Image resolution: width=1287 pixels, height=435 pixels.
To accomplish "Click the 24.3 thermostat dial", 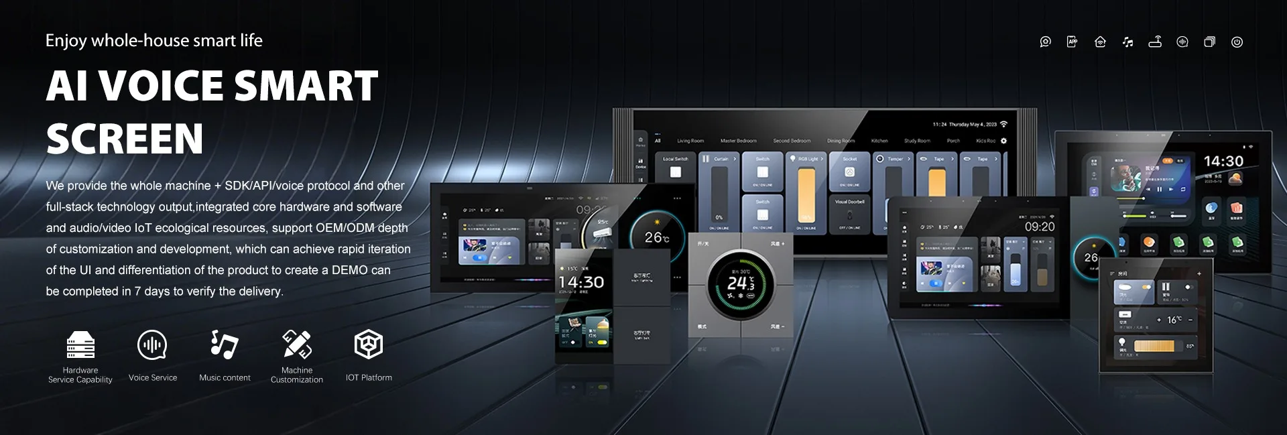I will click(x=741, y=284).
